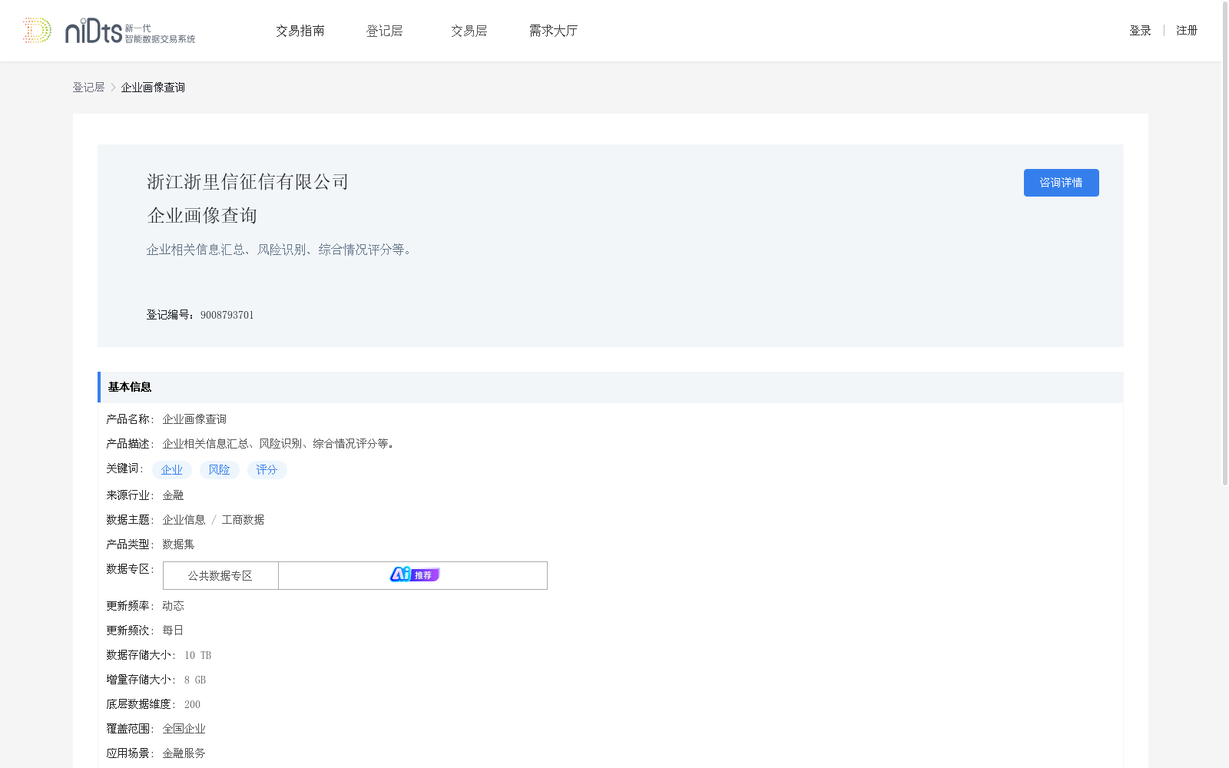Click the product description under the title
The width and height of the screenshot is (1229, 768).
pos(280,250)
